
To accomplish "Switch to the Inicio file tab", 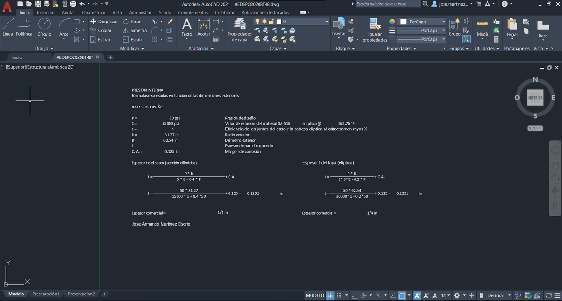I will click(x=16, y=57).
